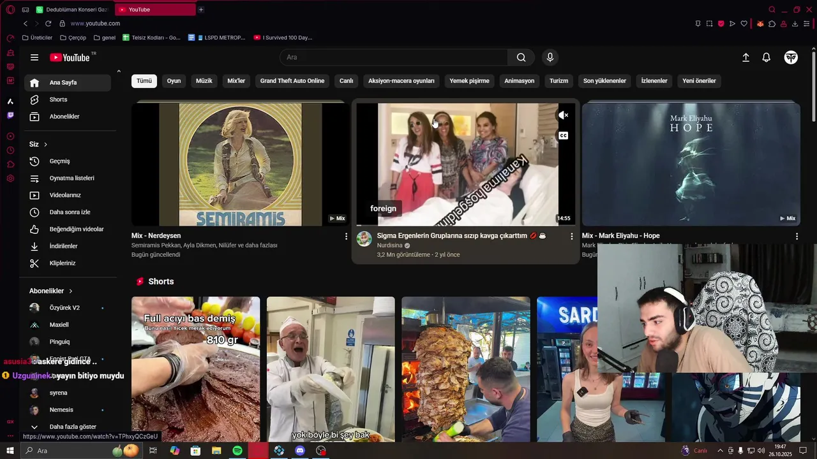Image resolution: width=817 pixels, height=459 pixels.
Task: Select the Mix'ler filter chip
Action: [x=236, y=81]
